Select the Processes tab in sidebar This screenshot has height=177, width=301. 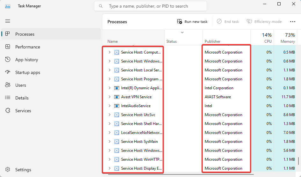coord(25,34)
